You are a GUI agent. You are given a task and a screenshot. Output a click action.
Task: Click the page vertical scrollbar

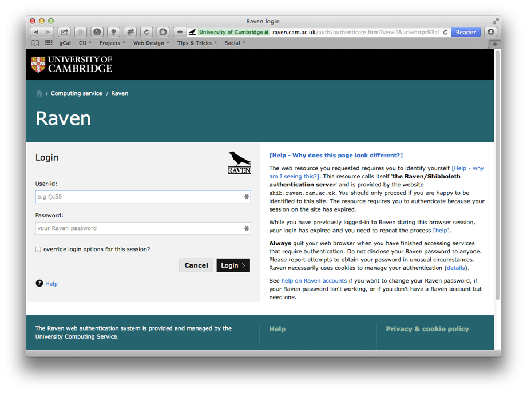click(497, 174)
